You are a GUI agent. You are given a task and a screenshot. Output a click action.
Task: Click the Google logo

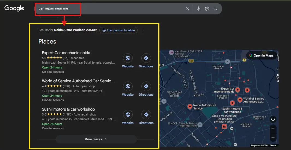(x=14, y=8)
